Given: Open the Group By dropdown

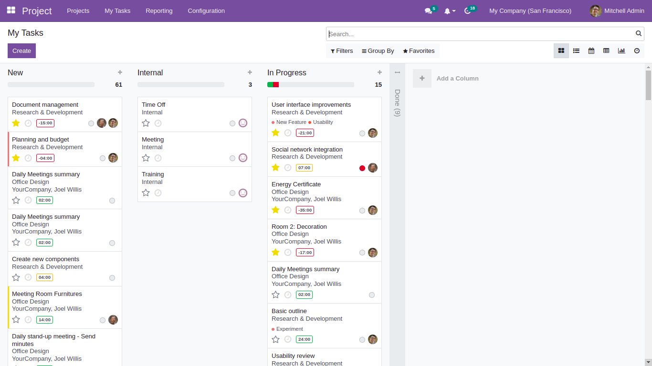Looking at the screenshot, I should point(378,51).
